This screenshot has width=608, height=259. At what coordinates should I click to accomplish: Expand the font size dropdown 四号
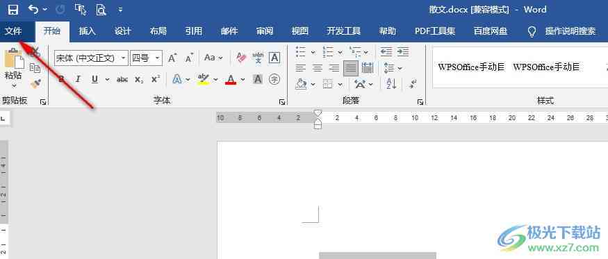pos(158,58)
